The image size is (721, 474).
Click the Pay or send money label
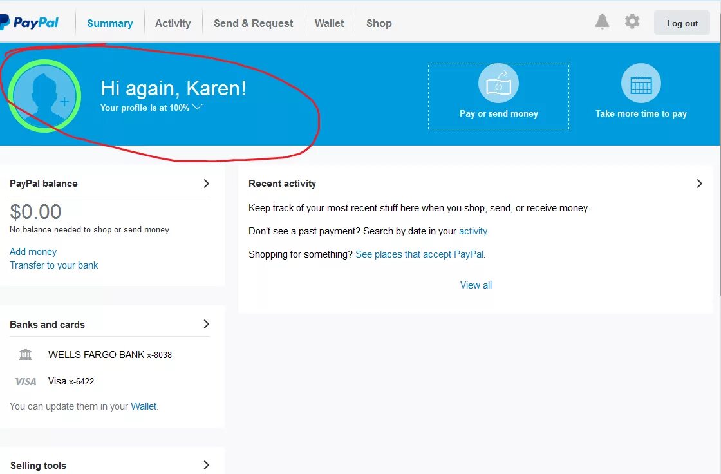point(498,113)
